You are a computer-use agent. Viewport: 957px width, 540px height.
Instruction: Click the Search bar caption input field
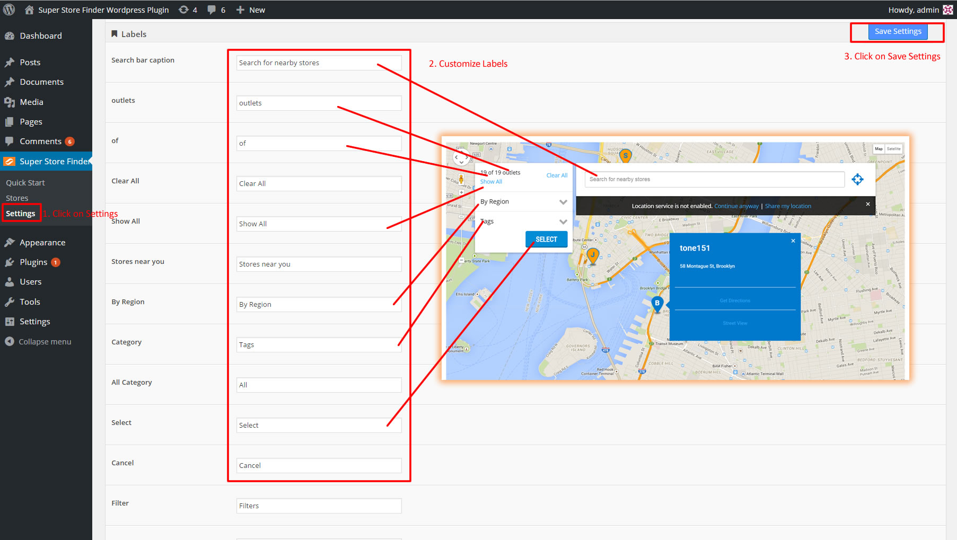[319, 63]
